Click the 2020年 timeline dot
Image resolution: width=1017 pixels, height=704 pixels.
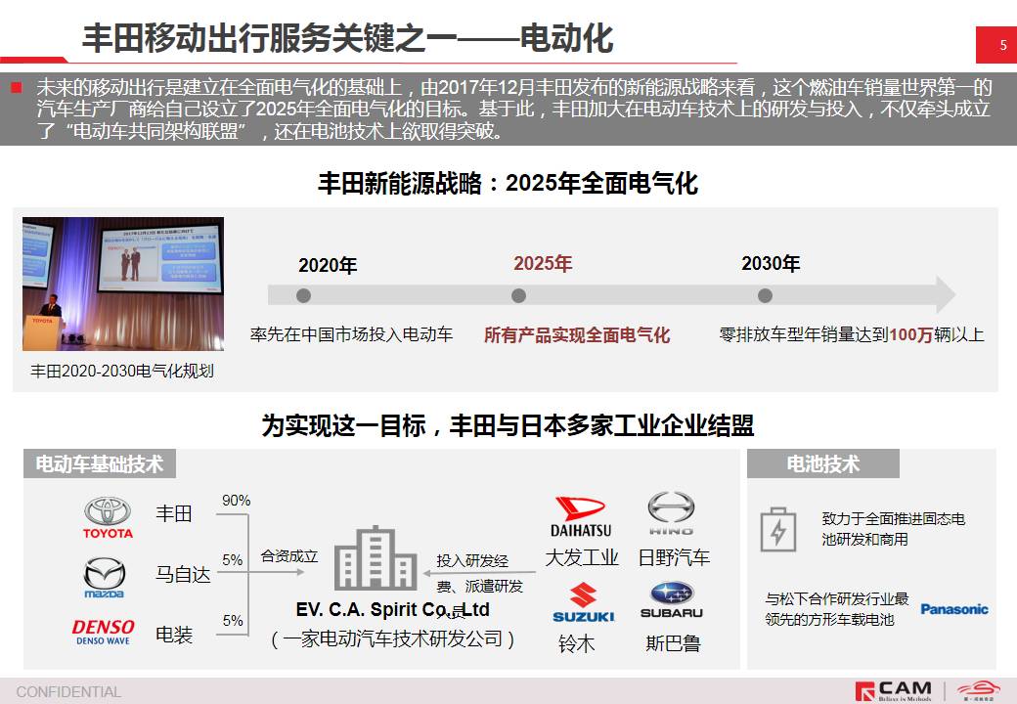(303, 295)
